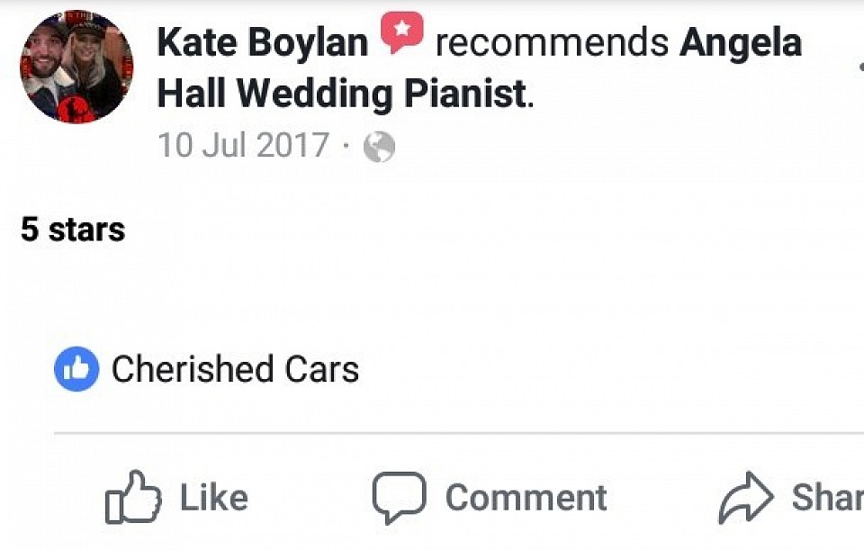
Task: Open Kate Boylan's profile name link
Action: tap(263, 42)
